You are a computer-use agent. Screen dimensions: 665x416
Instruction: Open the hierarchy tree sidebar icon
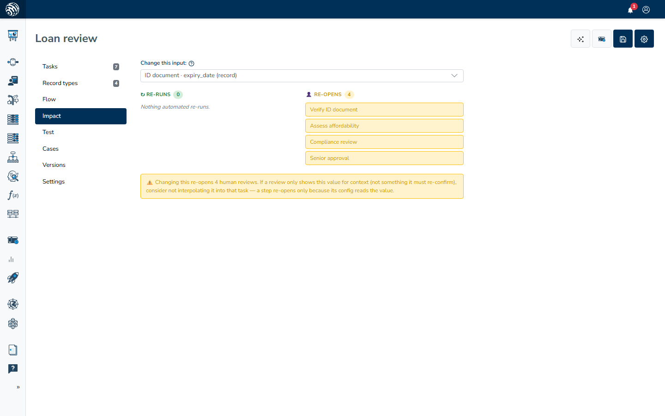point(13,157)
